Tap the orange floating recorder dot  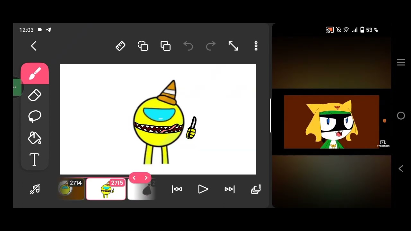(384, 121)
